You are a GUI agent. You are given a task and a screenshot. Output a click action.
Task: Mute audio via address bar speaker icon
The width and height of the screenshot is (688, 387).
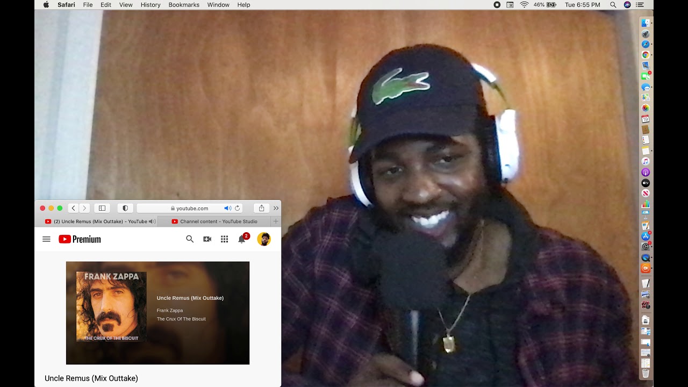(x=227, y=208)
